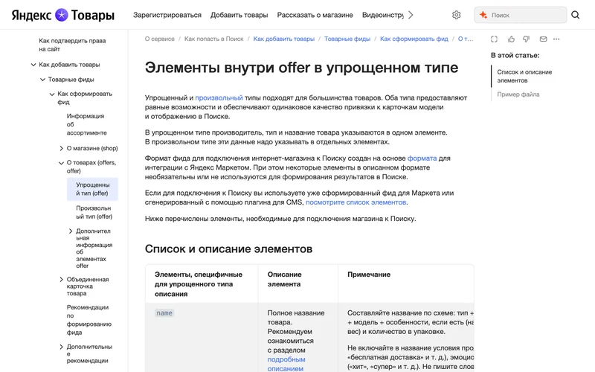
Task: Go to Как сформировать фид breadcrumb
Action: pos(414,39)
